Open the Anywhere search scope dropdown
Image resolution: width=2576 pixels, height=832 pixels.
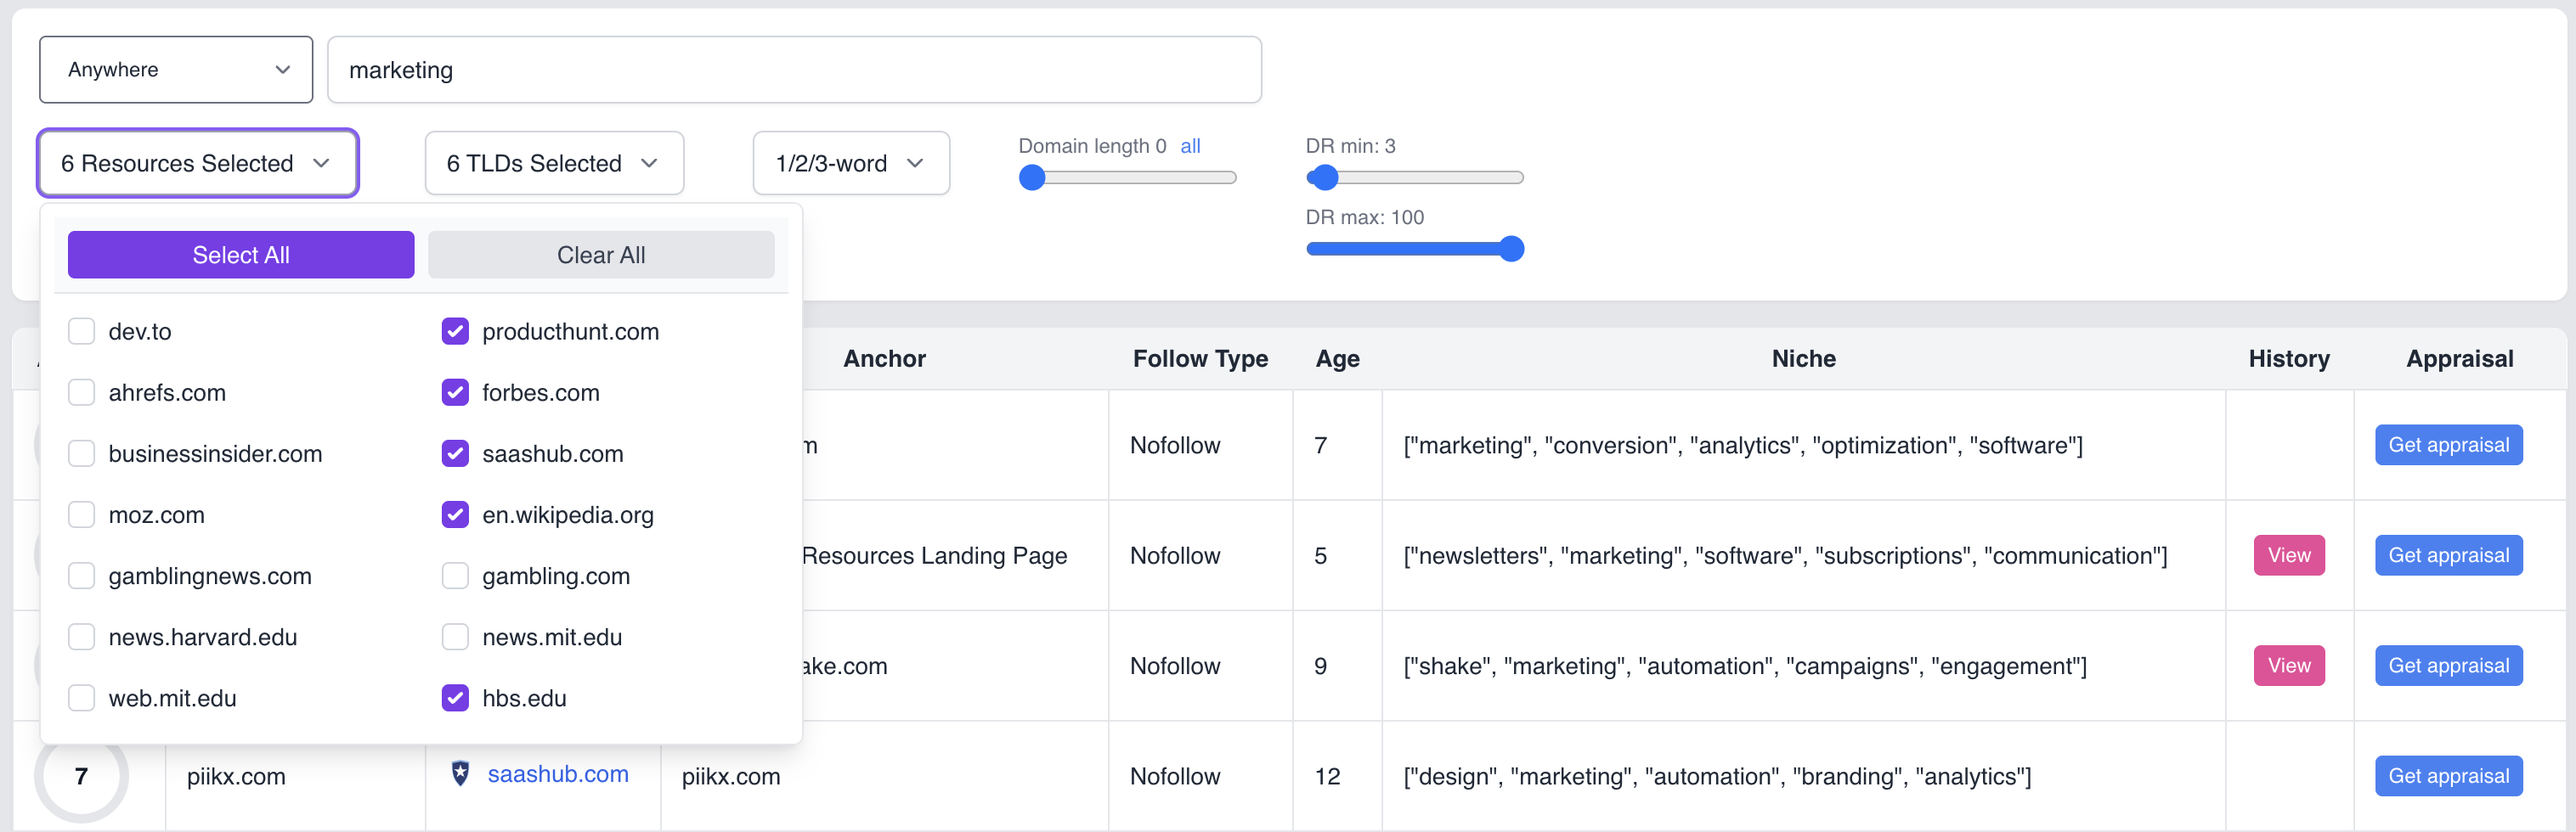[176, 70]
